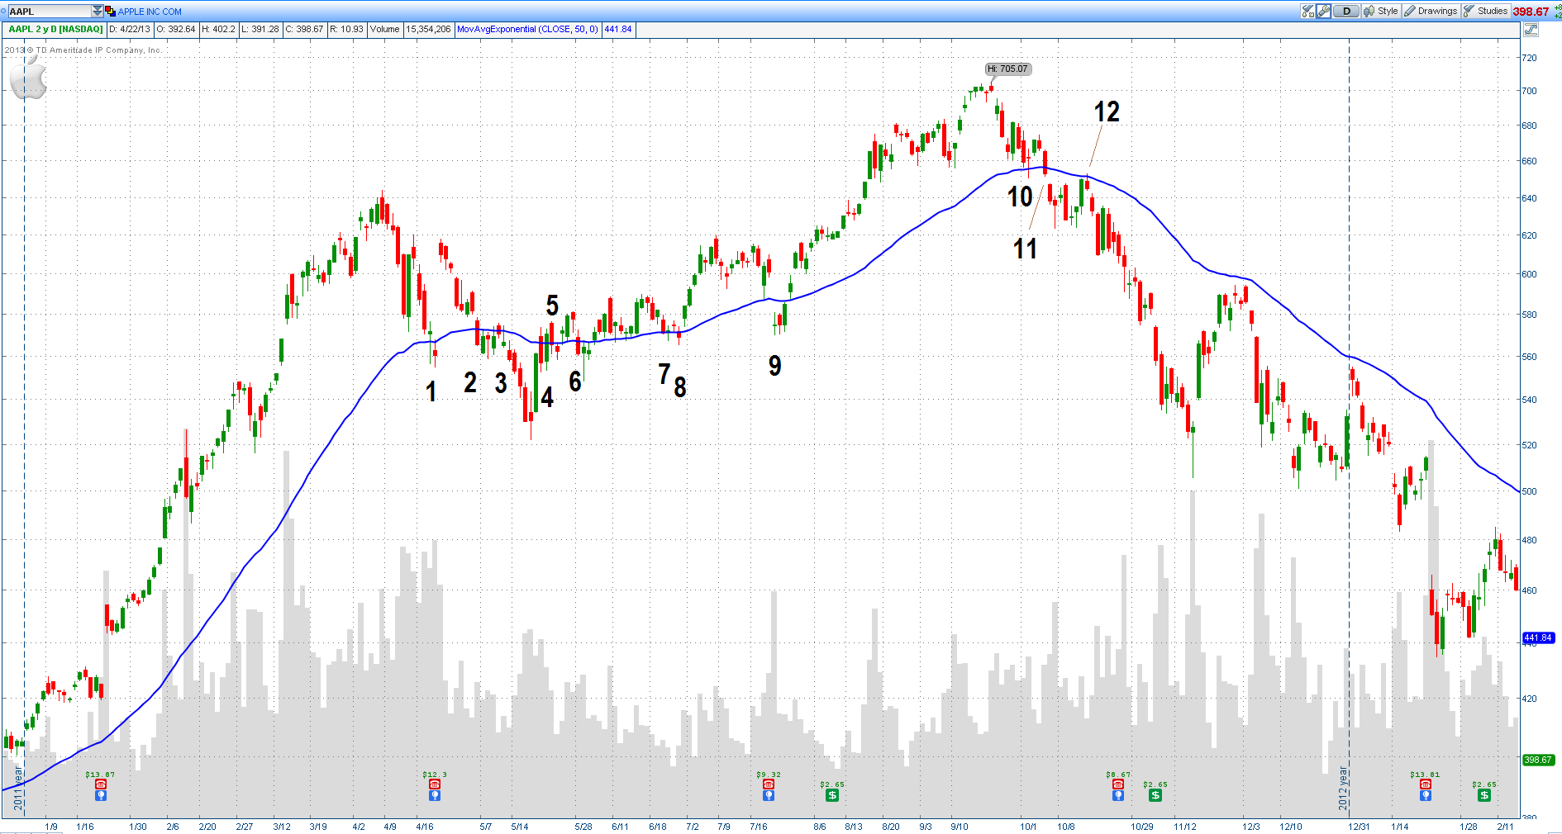Click the D daily aggregation button
This screenshot has height=834, width=1562.
[x=1347, y=11]
